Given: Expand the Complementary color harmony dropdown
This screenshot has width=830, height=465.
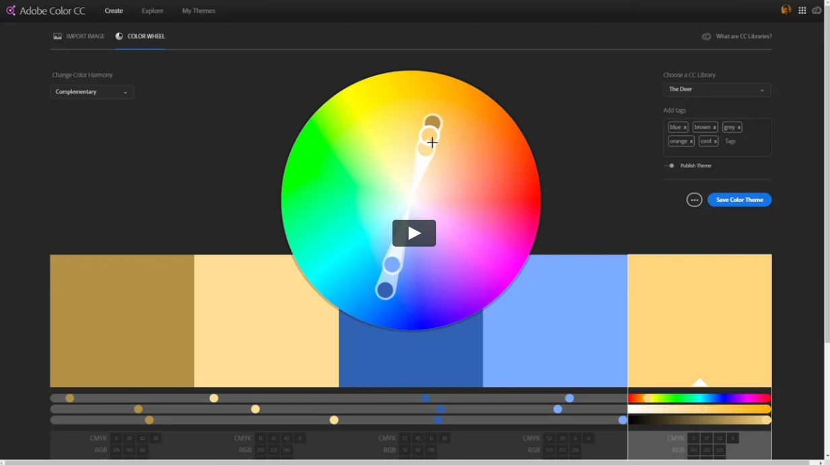Looking at the screenshot, I should point(92,92).
